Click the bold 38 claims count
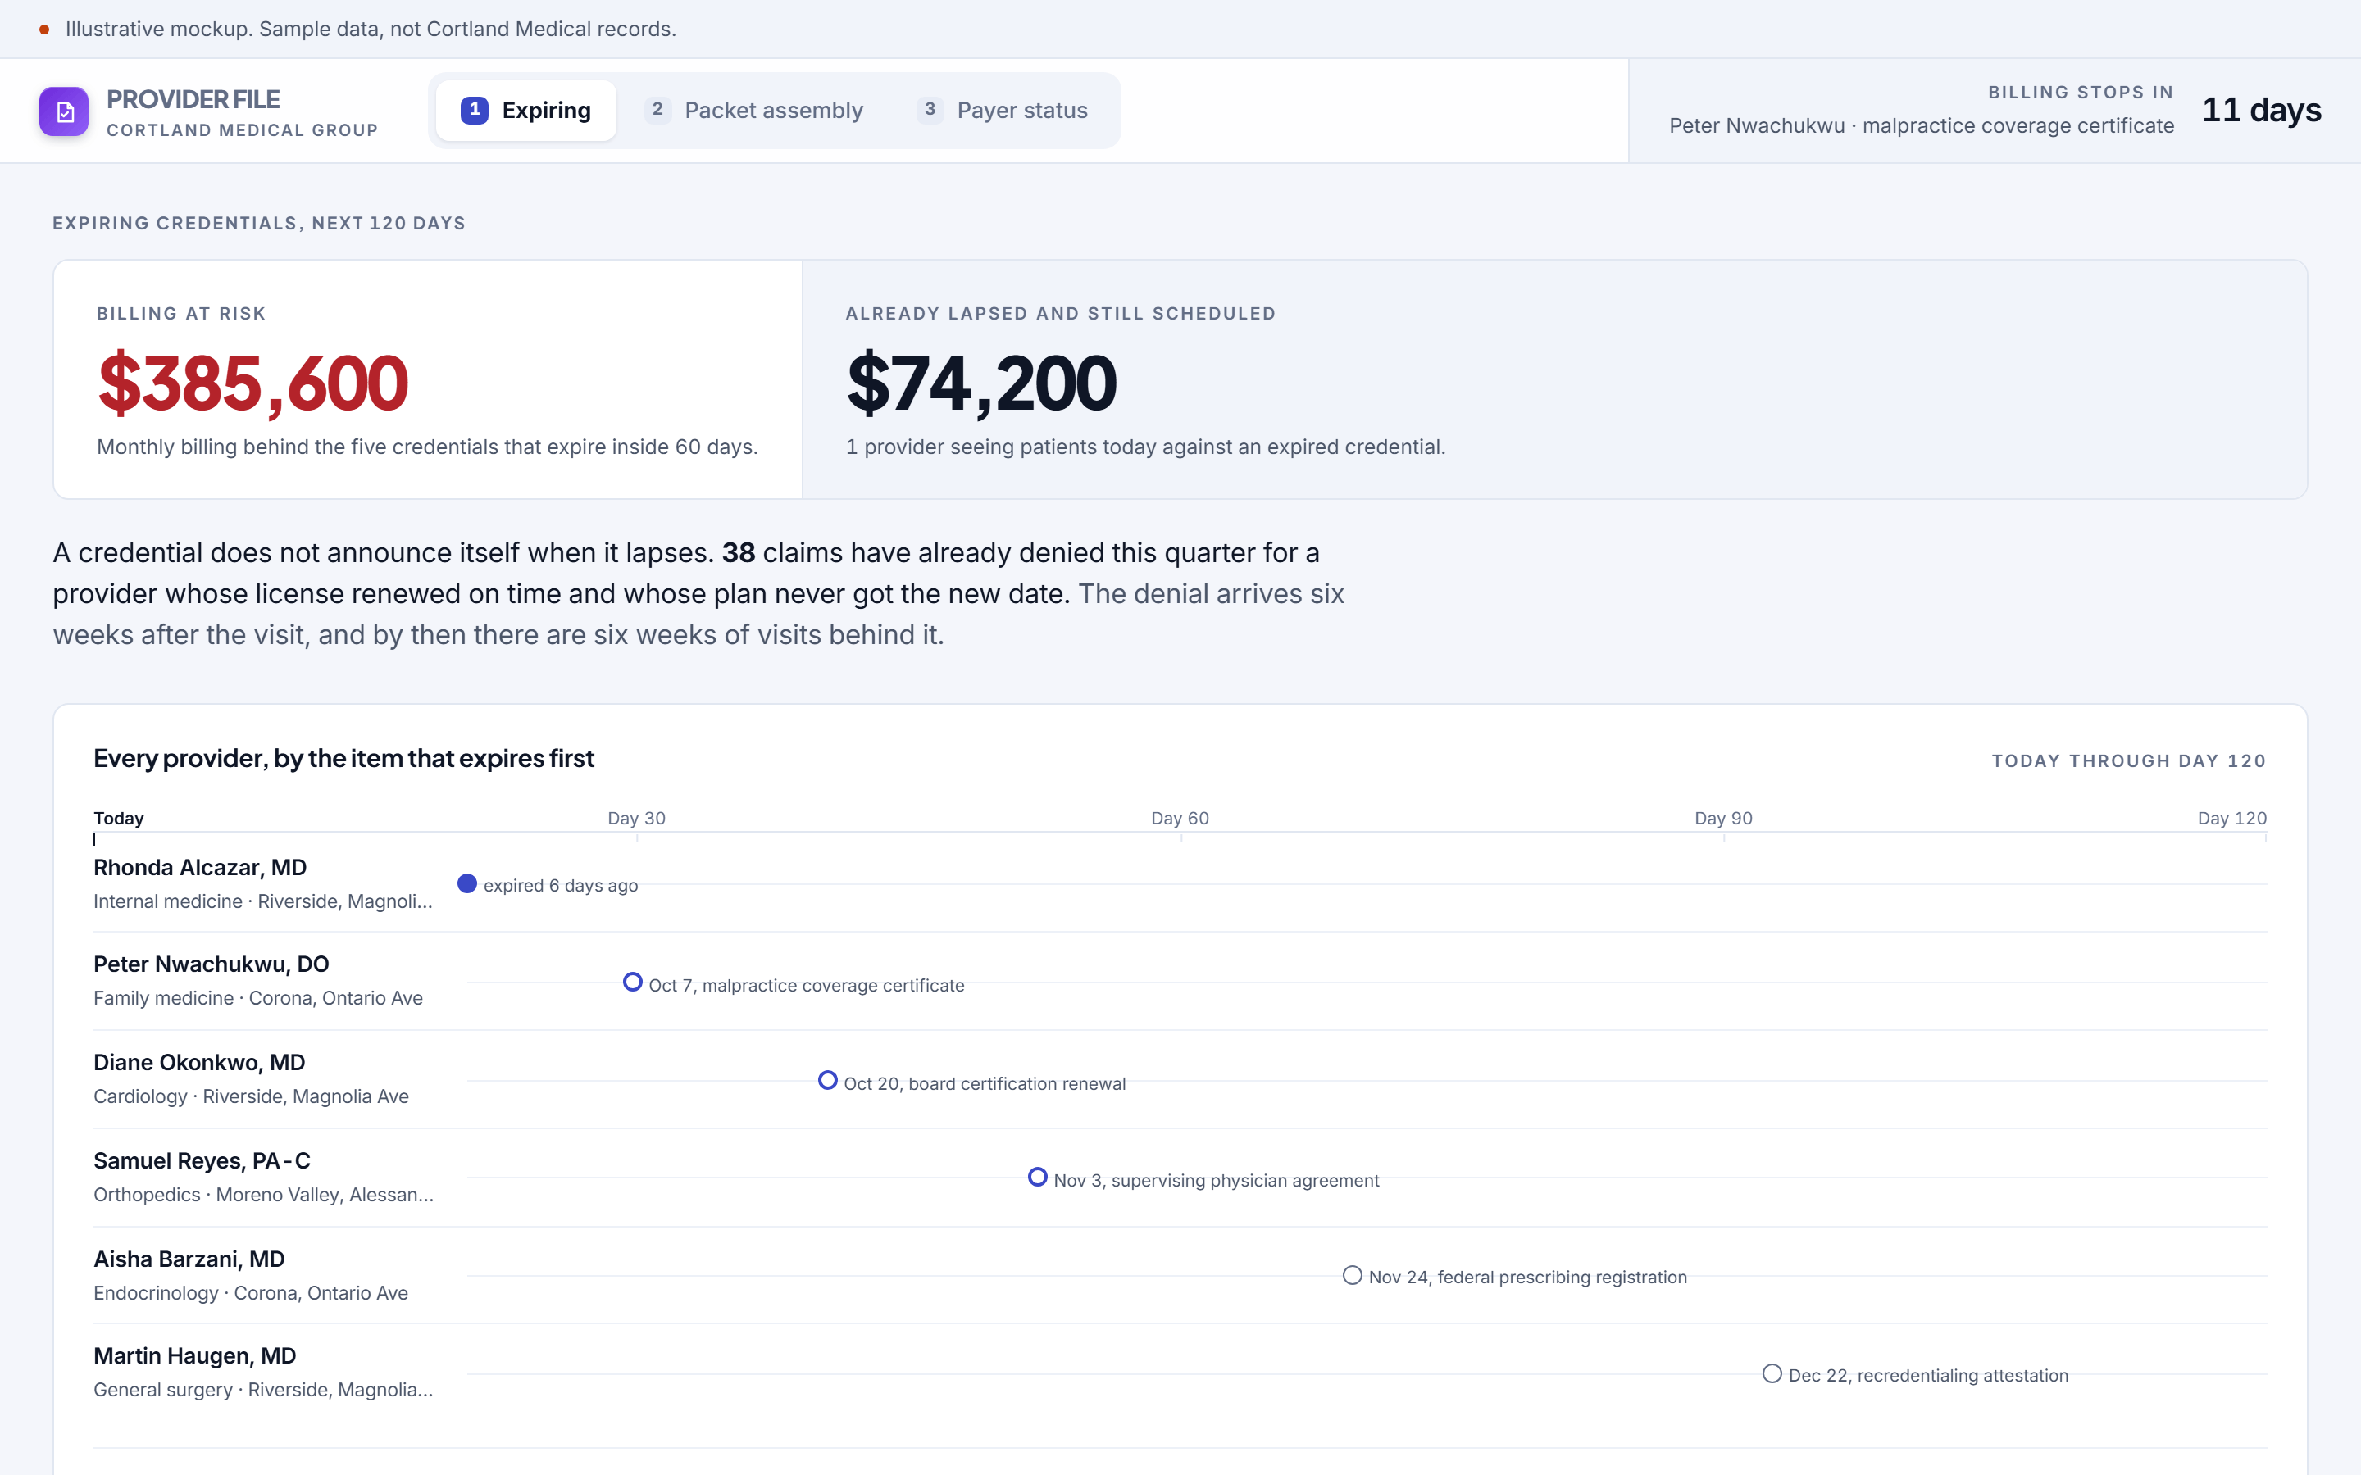The width and height of the screenshot is (2361, 1475). click(x=739, y=553)
